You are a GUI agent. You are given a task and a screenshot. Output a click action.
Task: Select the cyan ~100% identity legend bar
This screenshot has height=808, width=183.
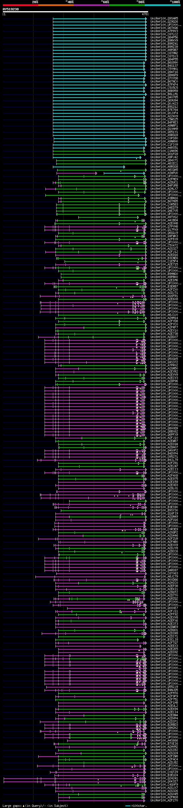(x=162, y=5)
